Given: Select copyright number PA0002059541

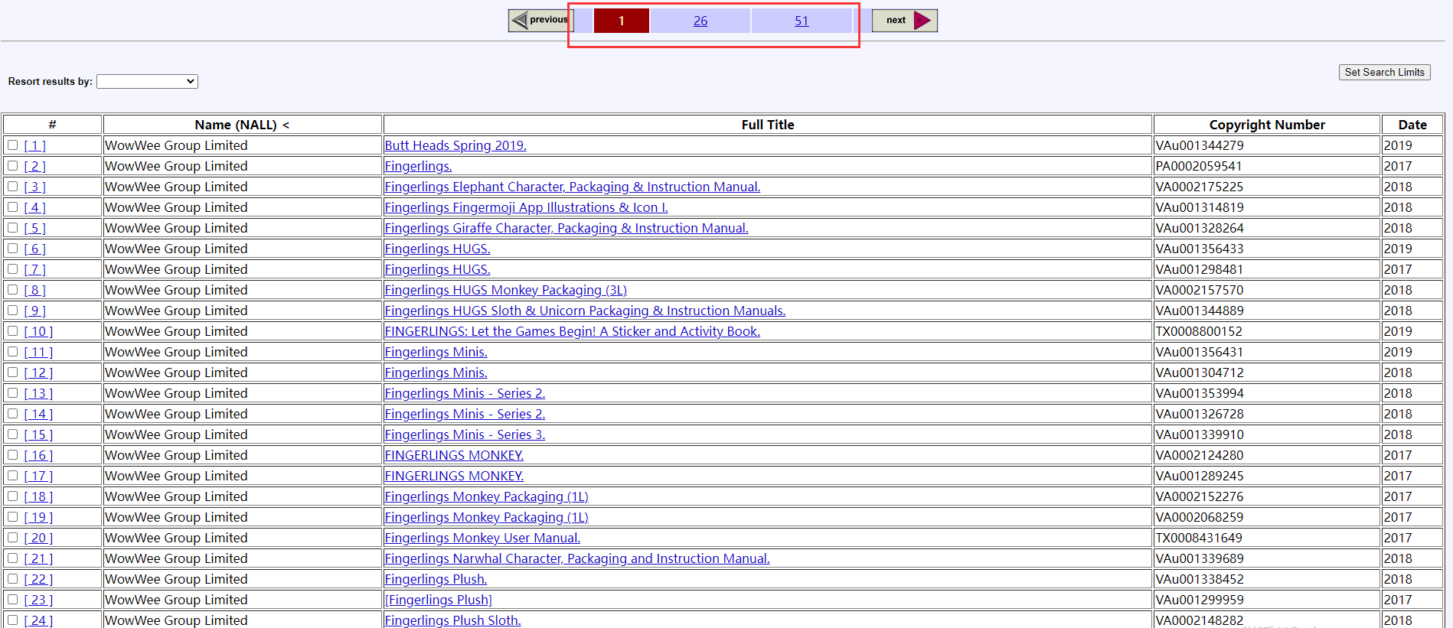Looking at the screenshot, I should [1199, 166].
